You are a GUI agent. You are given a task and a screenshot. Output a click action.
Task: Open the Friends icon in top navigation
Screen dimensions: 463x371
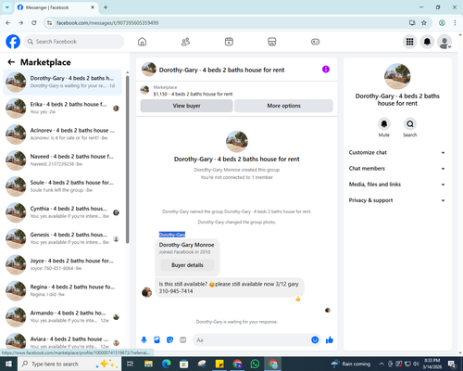[x=185, y=42]
